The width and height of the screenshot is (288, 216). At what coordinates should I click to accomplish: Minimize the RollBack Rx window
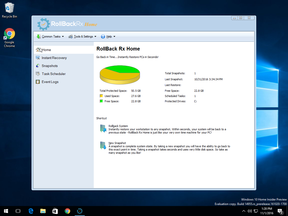pos(234,18)
